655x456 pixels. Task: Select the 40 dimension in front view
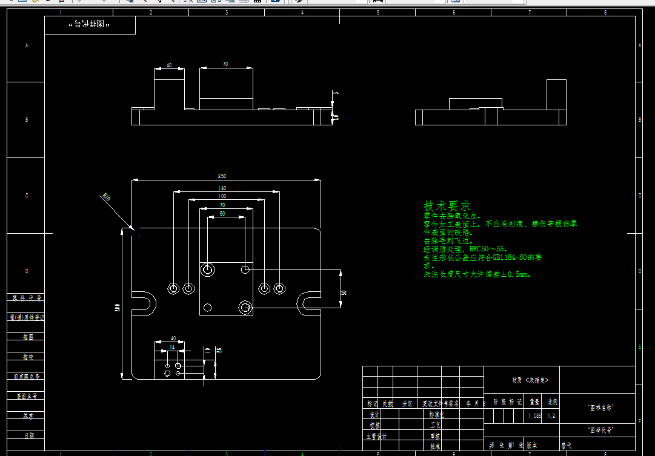169,65
